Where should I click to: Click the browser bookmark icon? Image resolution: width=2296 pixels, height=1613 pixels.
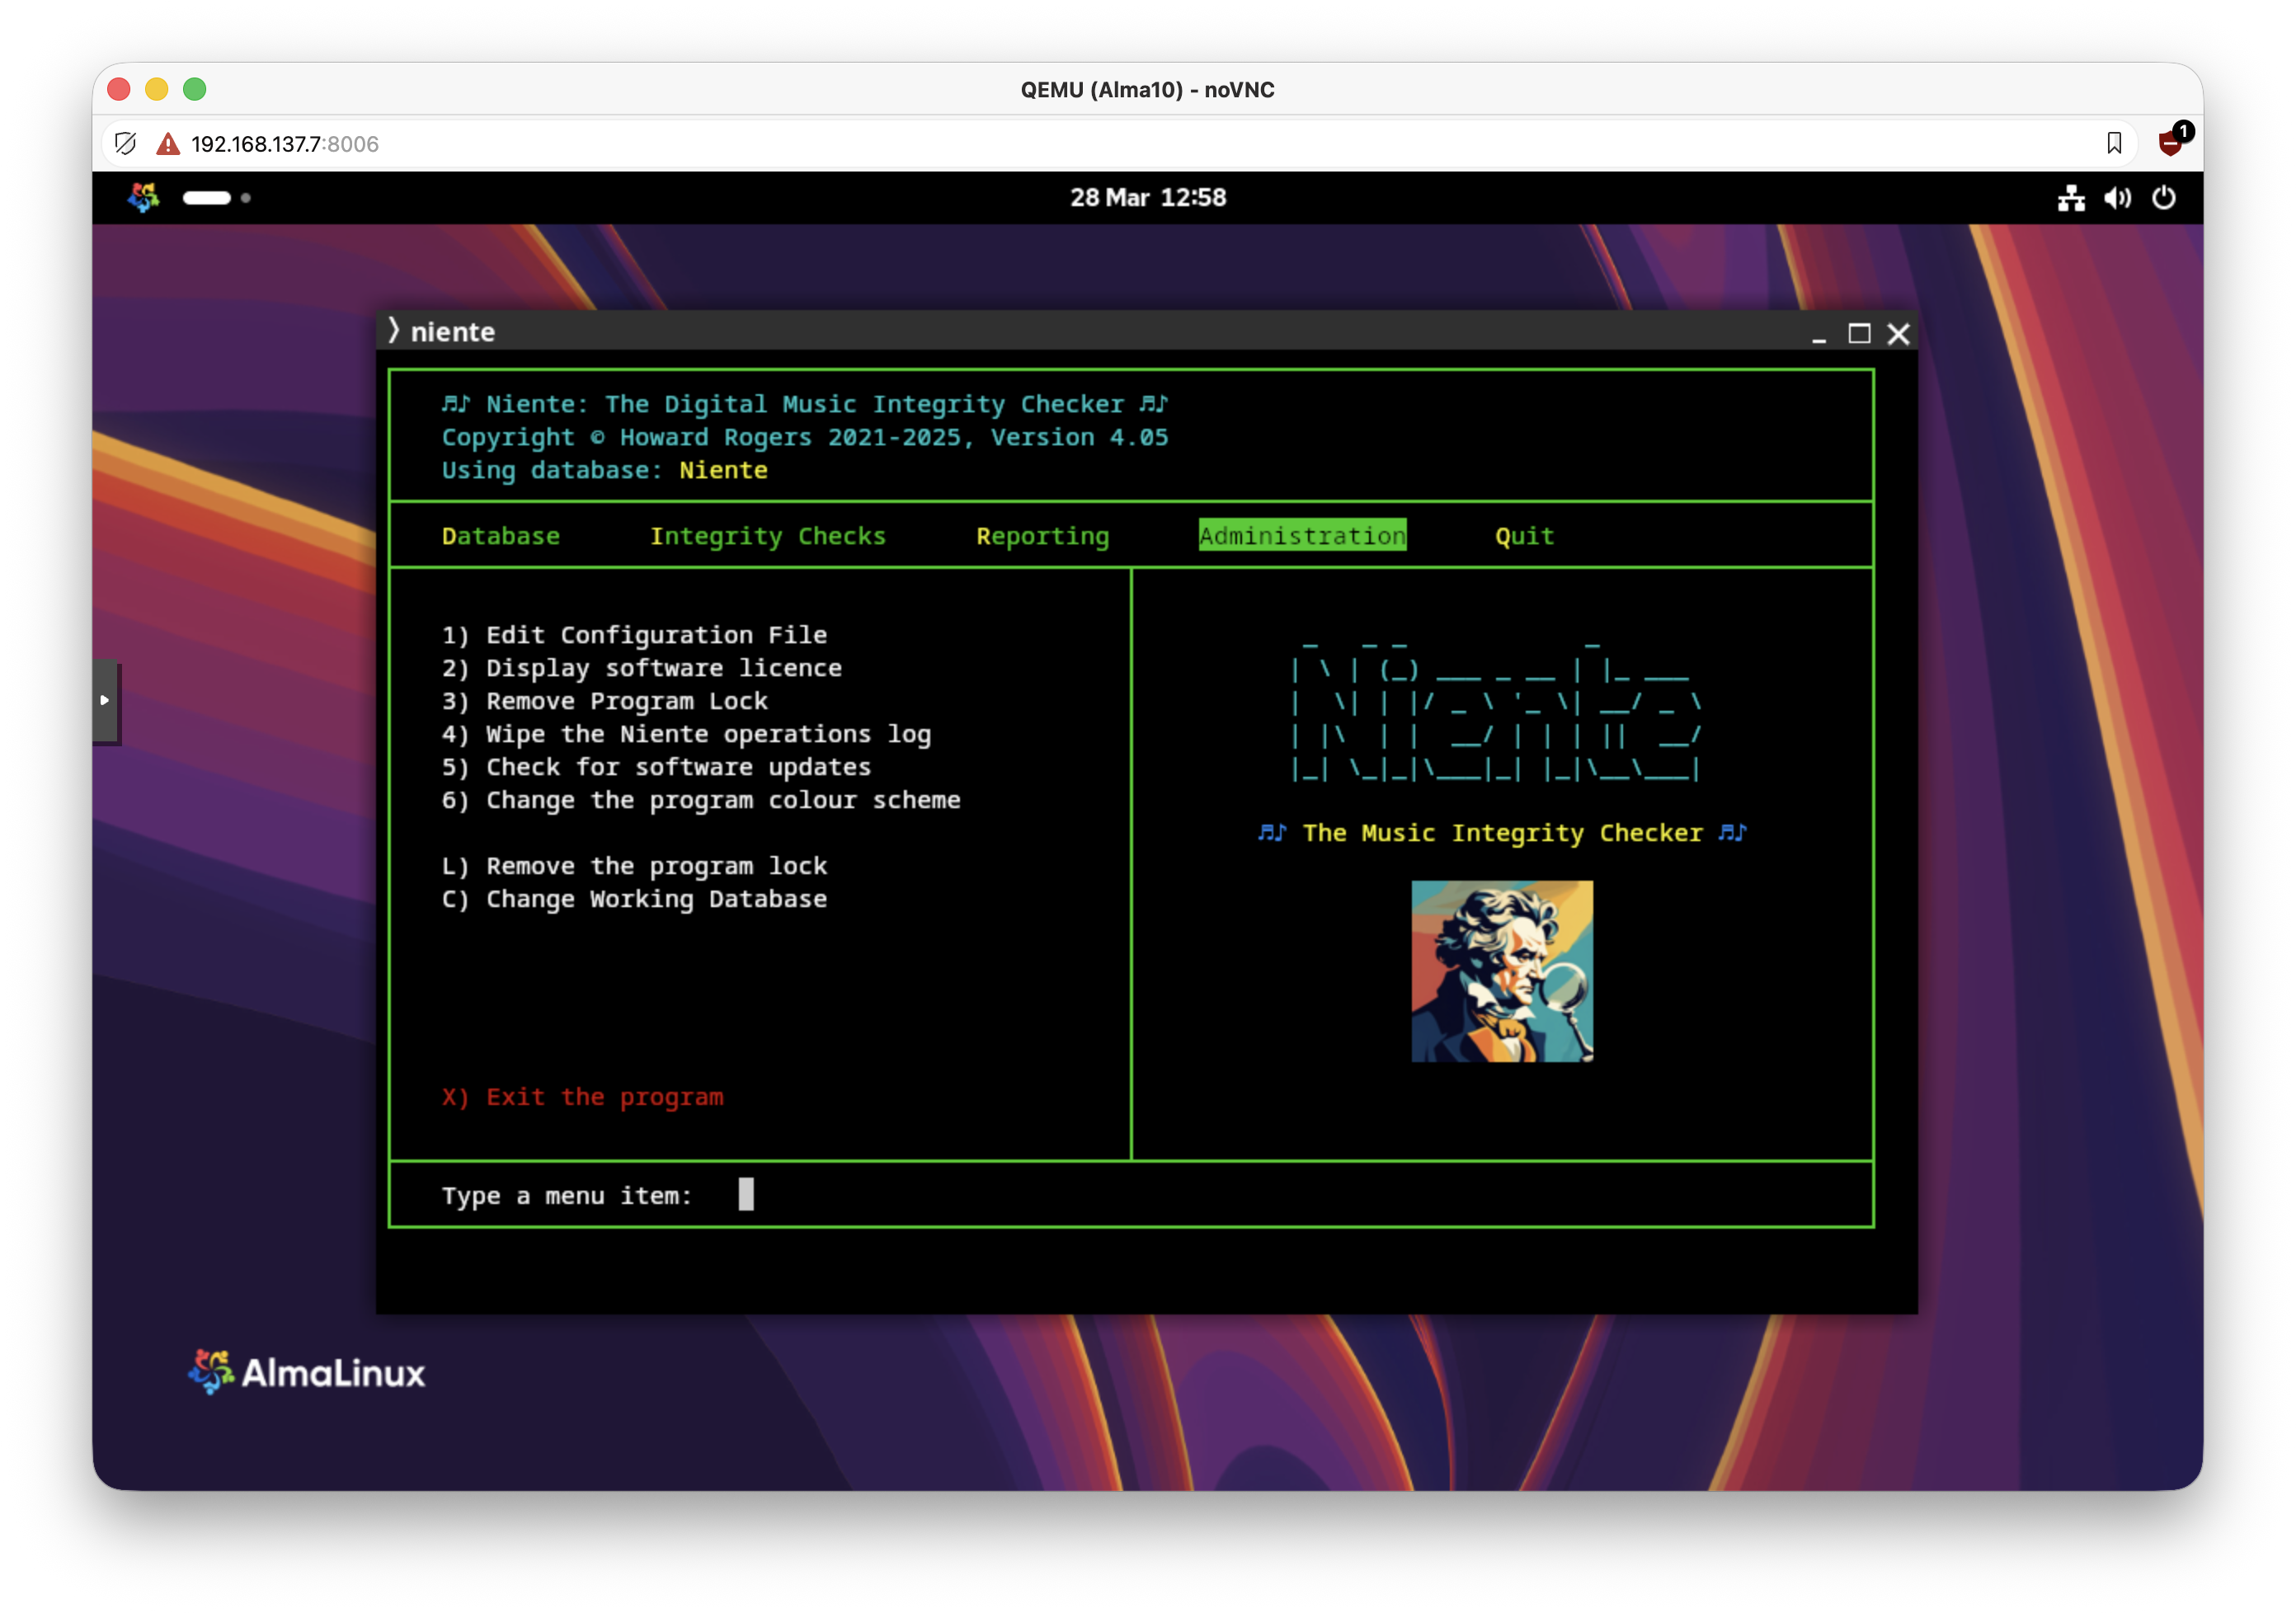click(2113, 144)
